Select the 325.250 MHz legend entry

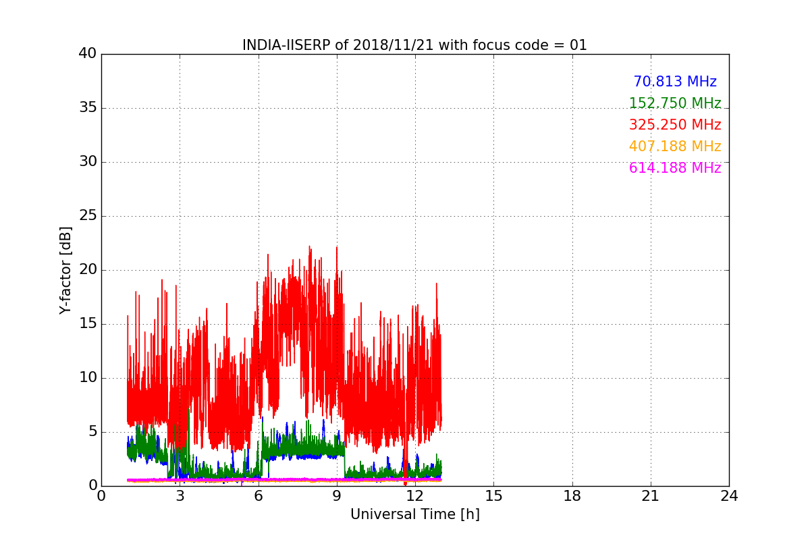click(x=675, y=125)
